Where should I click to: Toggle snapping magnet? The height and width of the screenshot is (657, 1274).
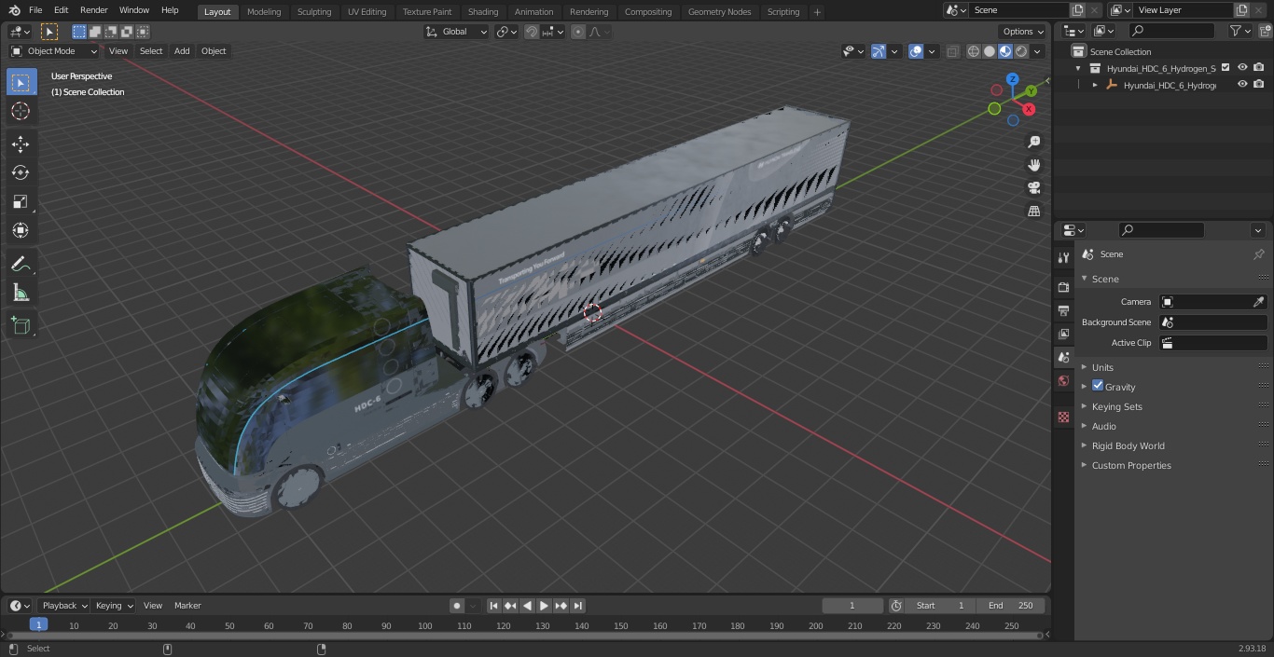532,32
